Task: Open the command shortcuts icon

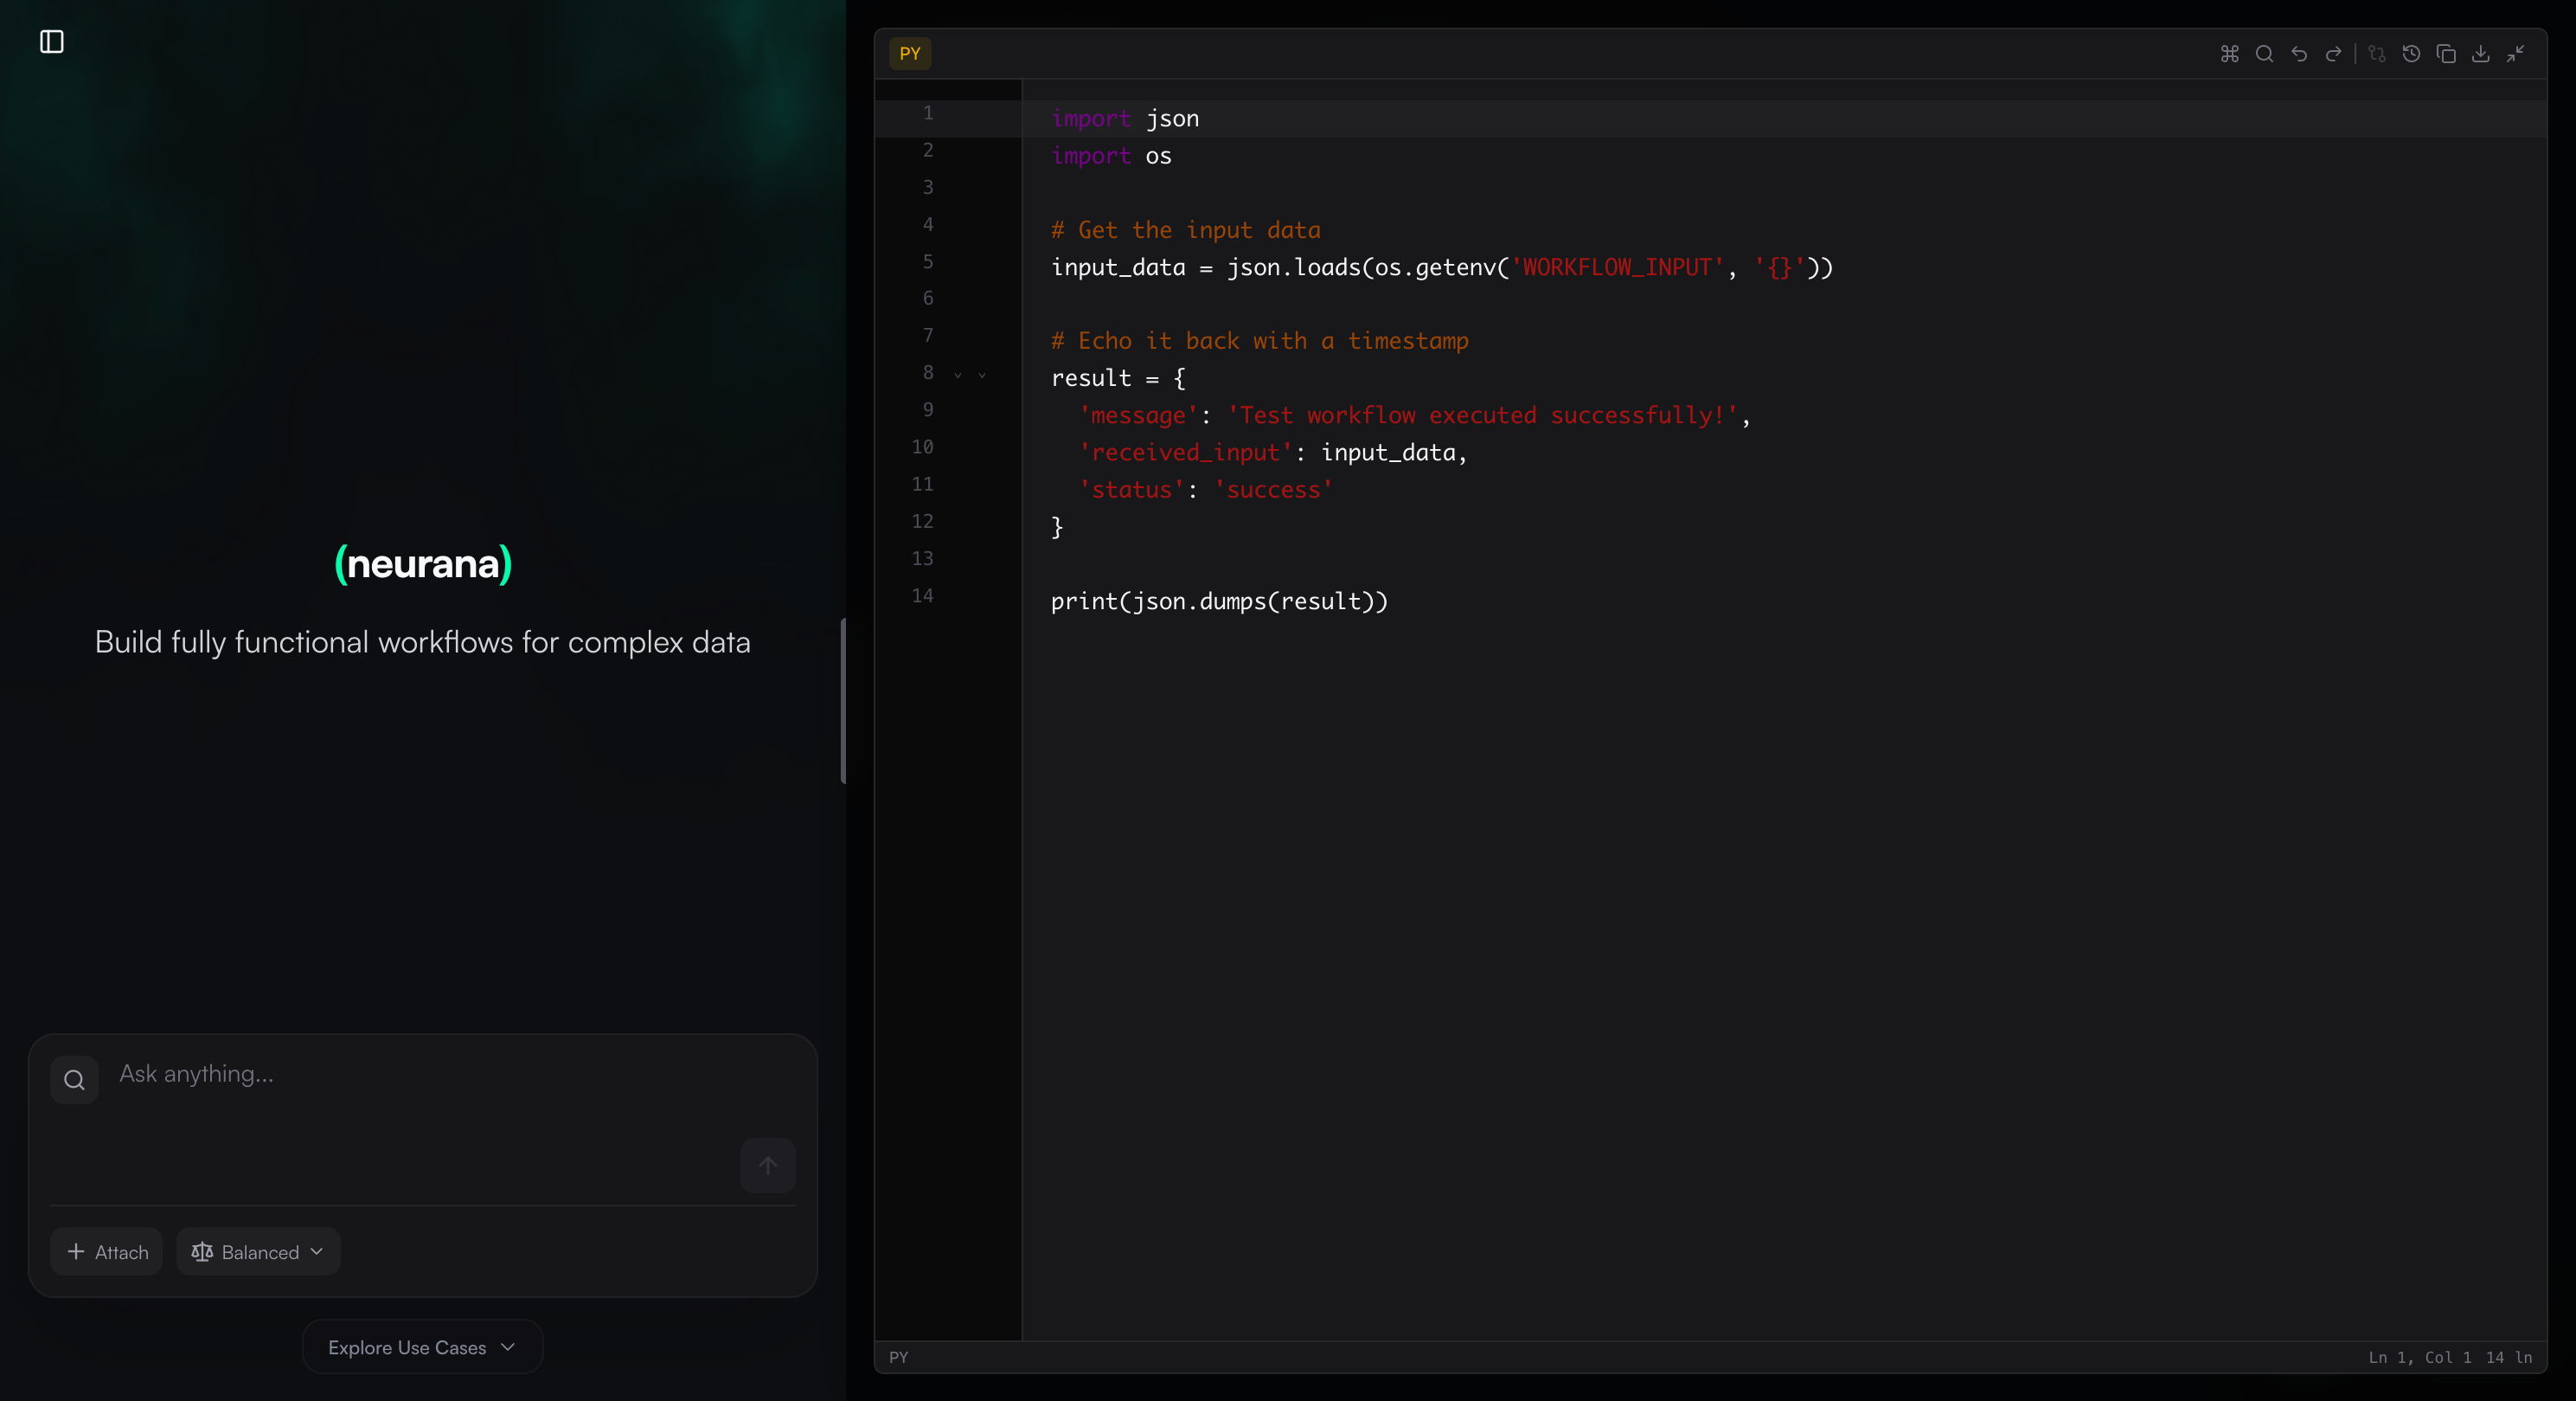Action: (x=2230, y=54)
